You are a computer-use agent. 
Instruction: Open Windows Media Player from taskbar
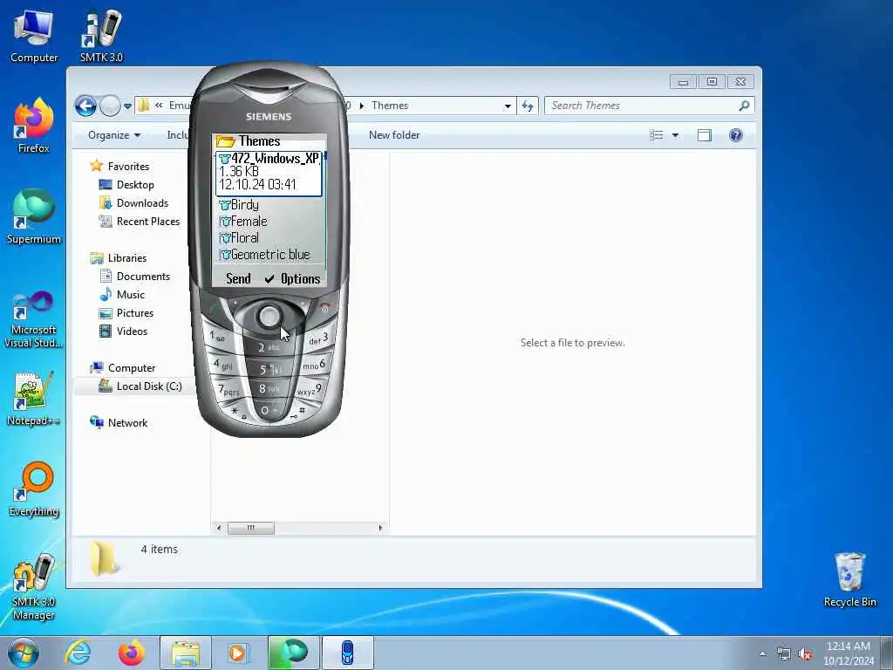[238, 653]
